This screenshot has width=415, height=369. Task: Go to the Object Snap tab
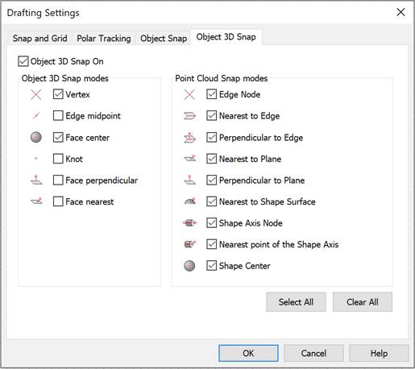(164, 38)
